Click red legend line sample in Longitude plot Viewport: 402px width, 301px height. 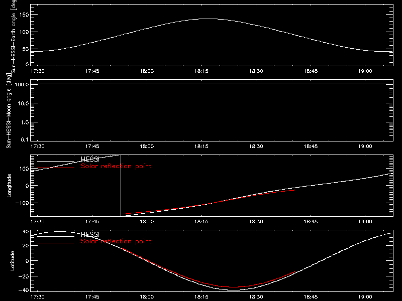tap(56, 168)
